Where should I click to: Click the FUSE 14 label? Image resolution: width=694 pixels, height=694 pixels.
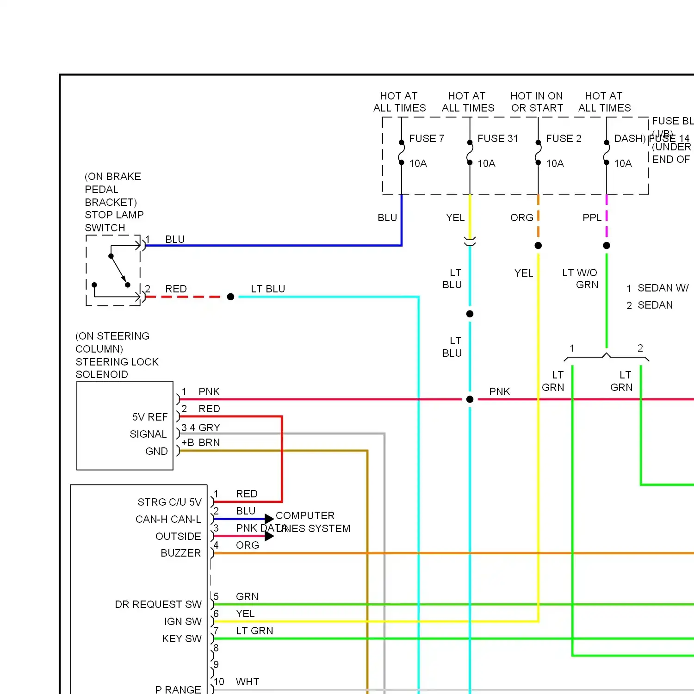click(x=669, y=138)
